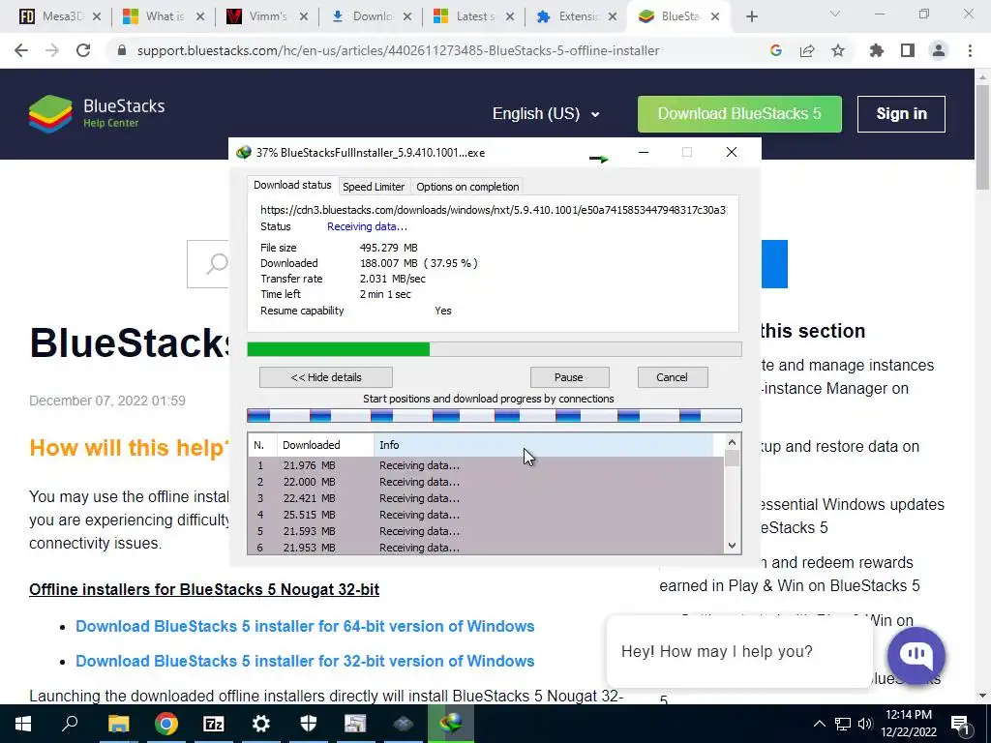The image size is (991, 743).
Task: Click the Sign in button
Action: point(901,114)
